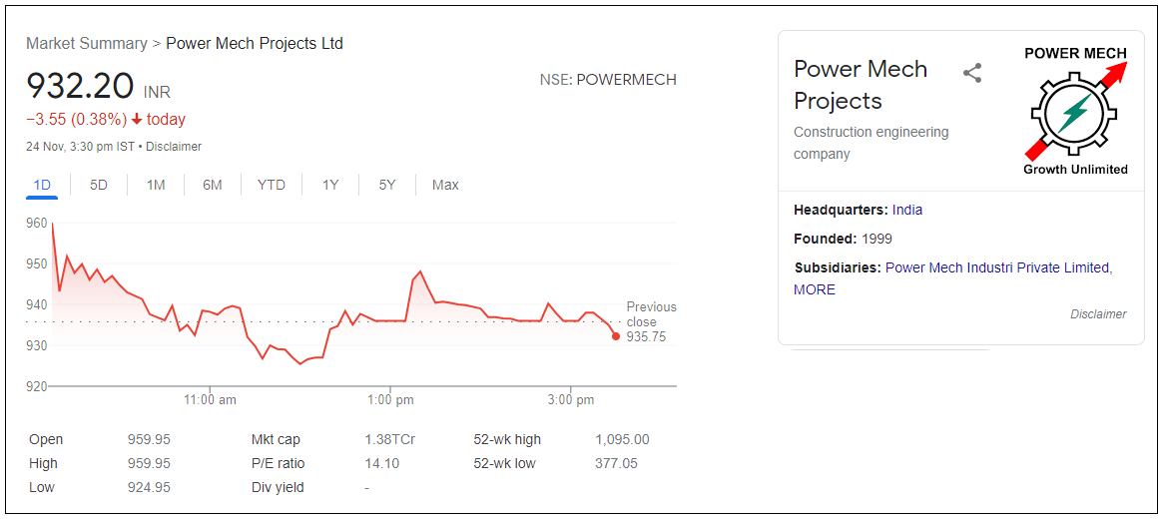Viewport: 1165px width, 522px height.
Task: Click the Founded: 1999 line
Action: pos(844,240)
